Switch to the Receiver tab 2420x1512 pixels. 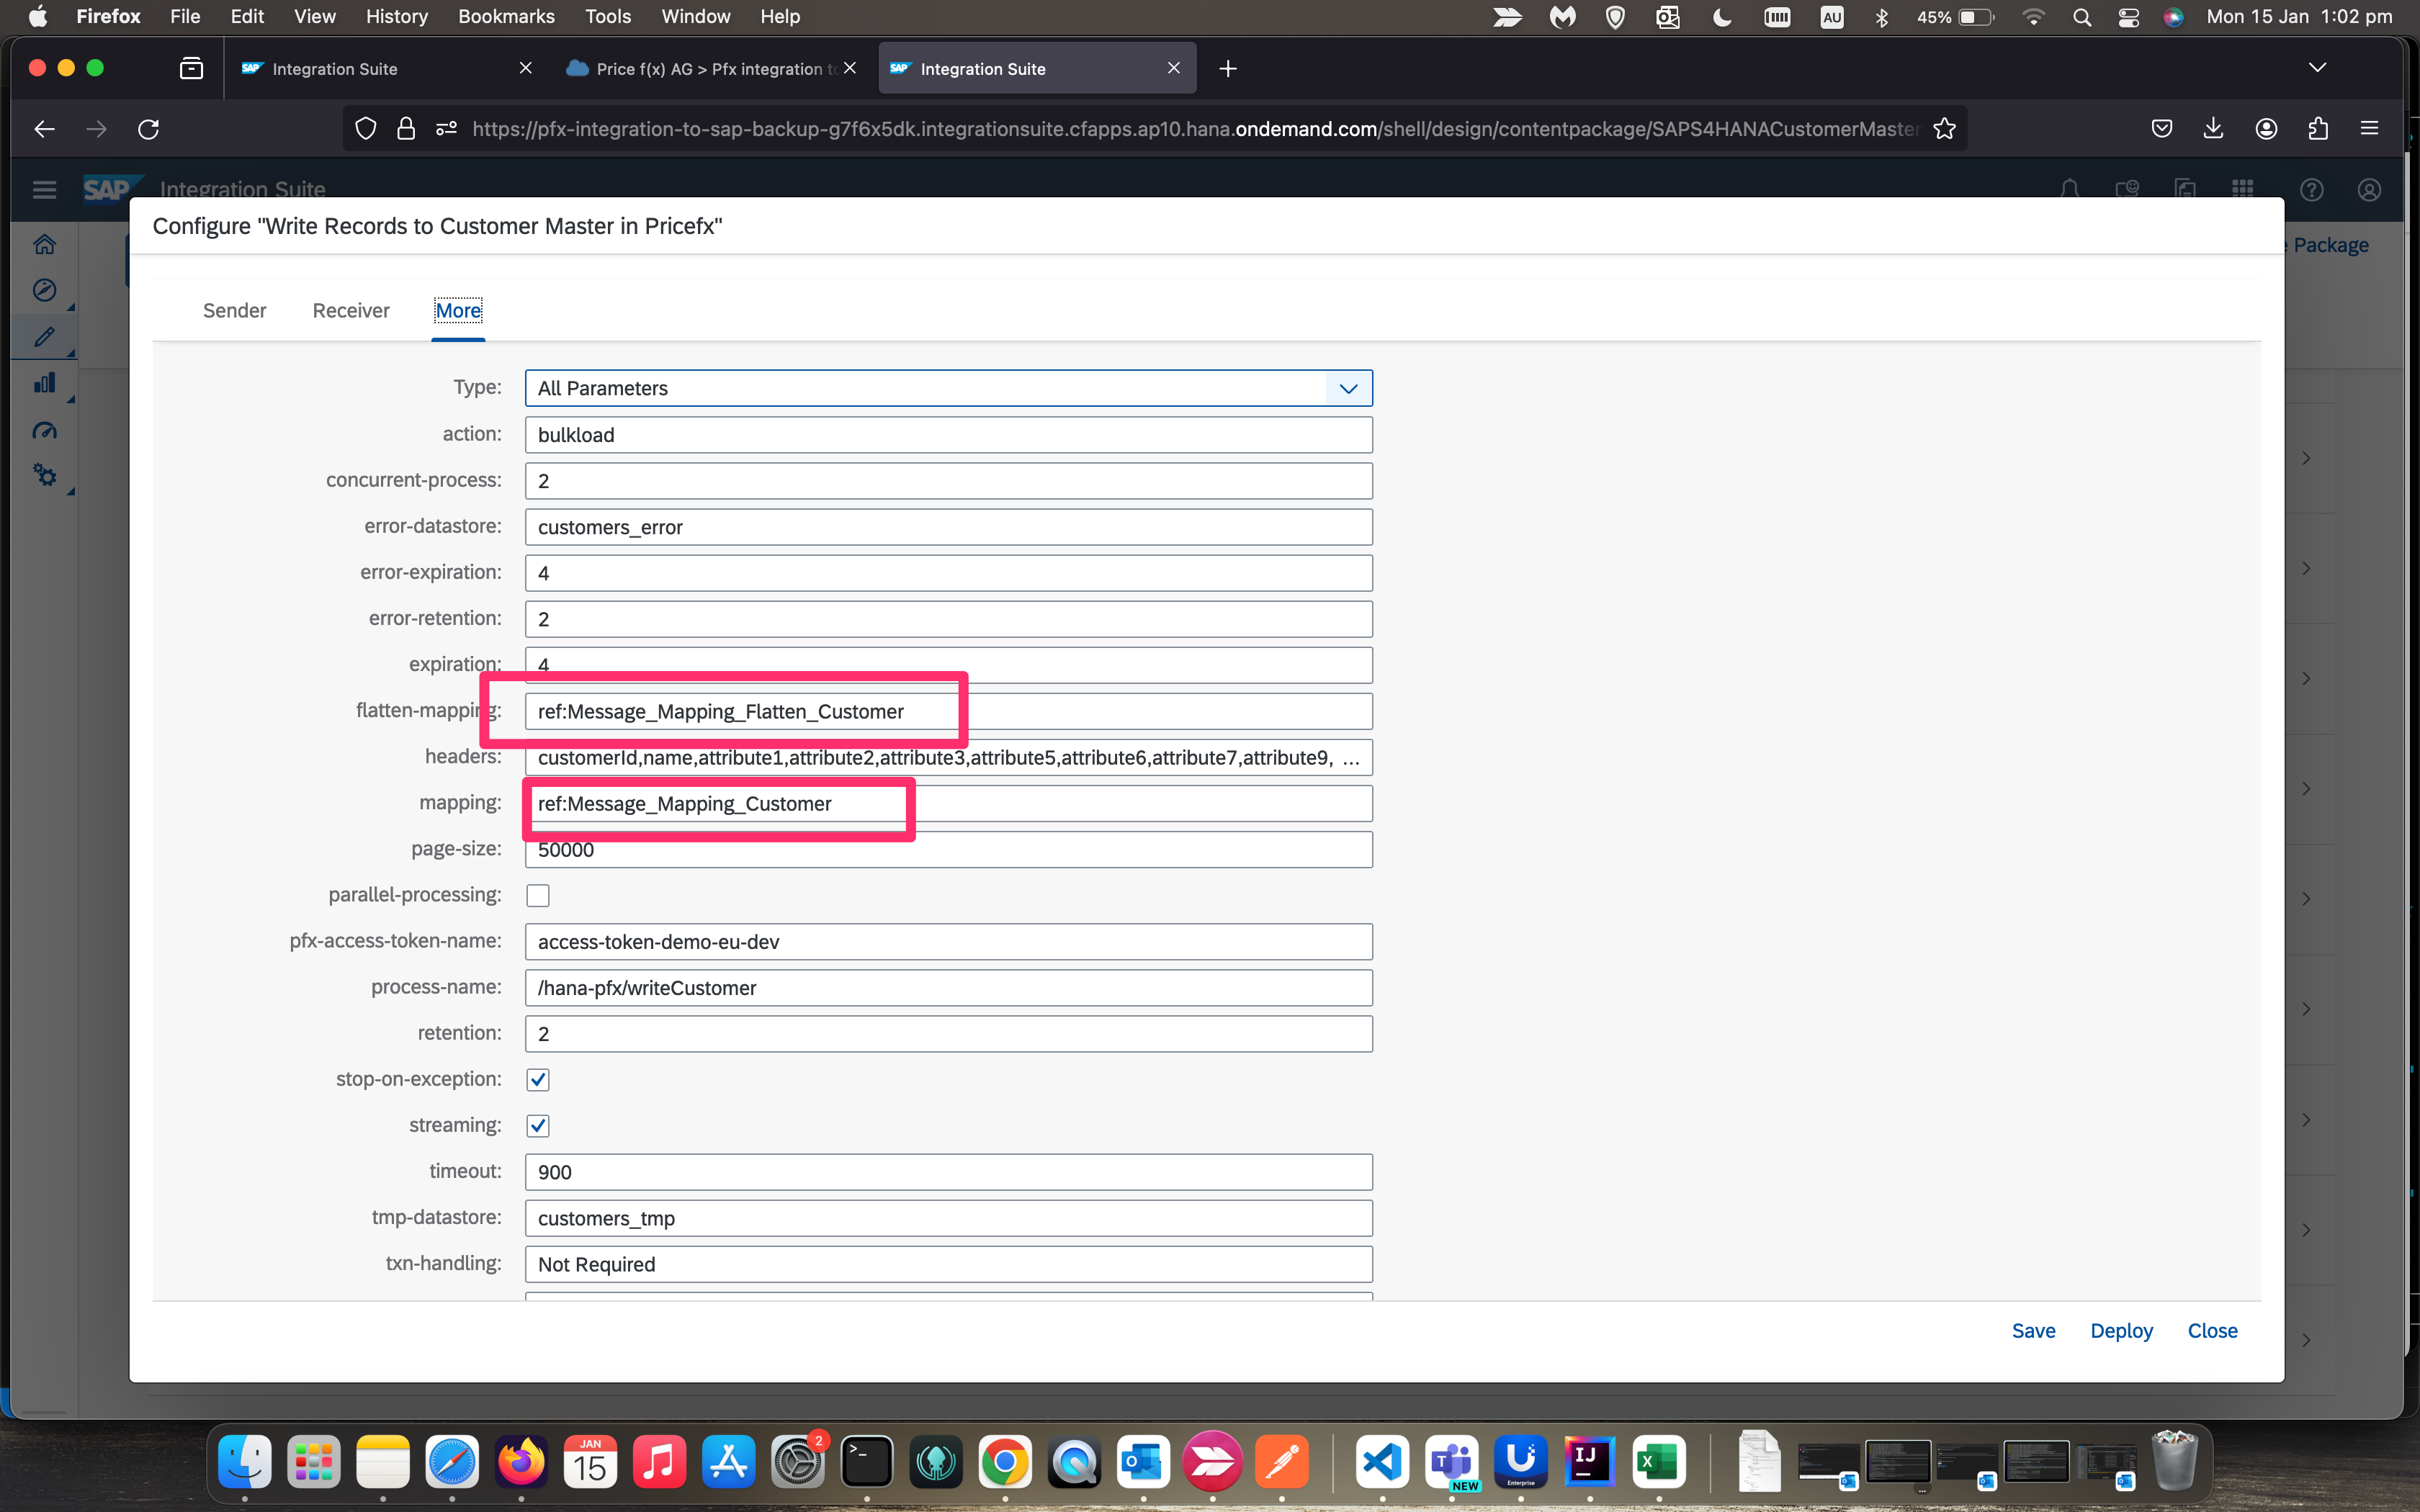point(351,311)
